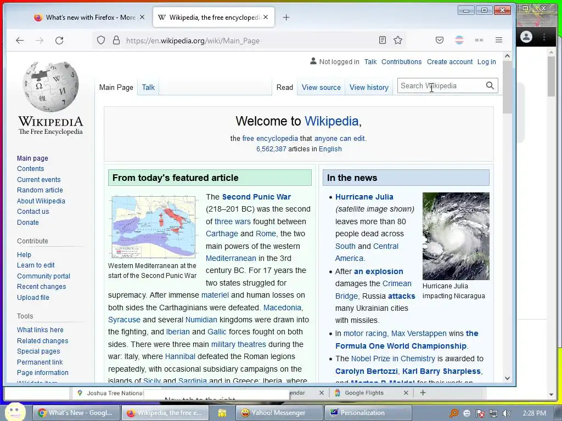The image size is (562, 421).
Task: Open the Hurricane Julia news link
Action: click(x=364, y=197)
